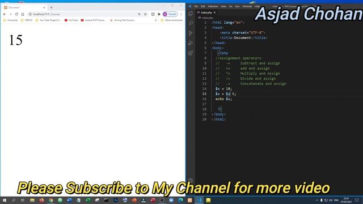The width and height of the screenshot is (363, 204).
Task: Open the YouTube bookmark
Action: (71, 20)
